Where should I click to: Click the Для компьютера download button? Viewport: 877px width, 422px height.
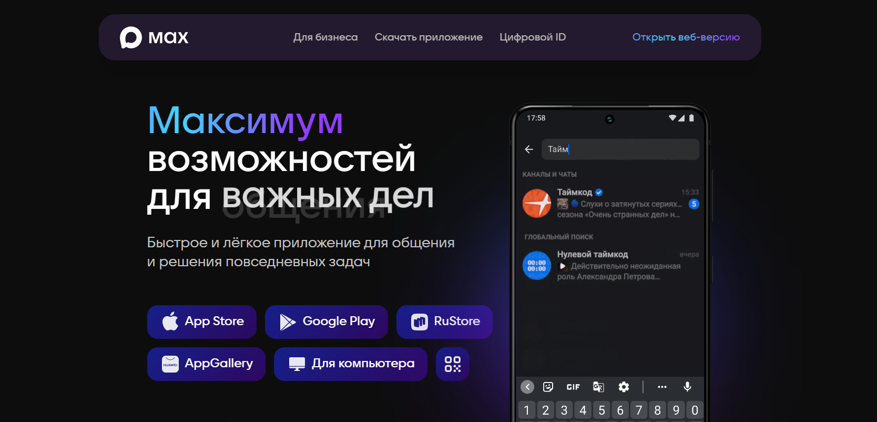351,364
